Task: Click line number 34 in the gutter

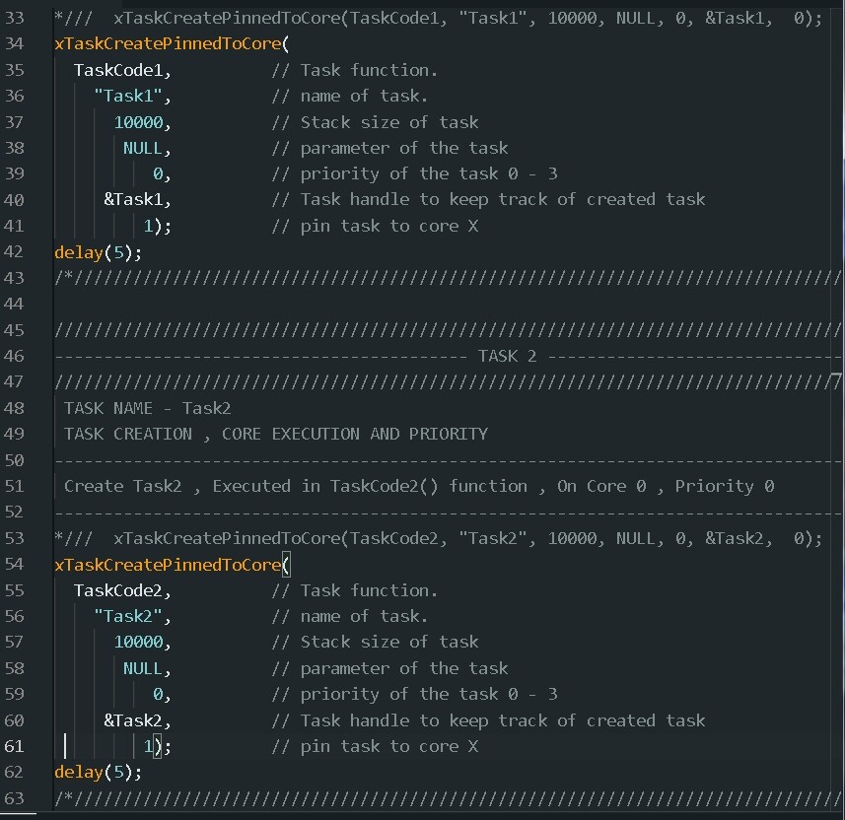Action: (35, 43)
